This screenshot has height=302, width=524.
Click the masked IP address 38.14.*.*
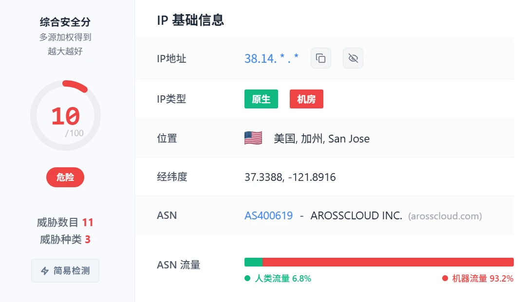point(271,58)
